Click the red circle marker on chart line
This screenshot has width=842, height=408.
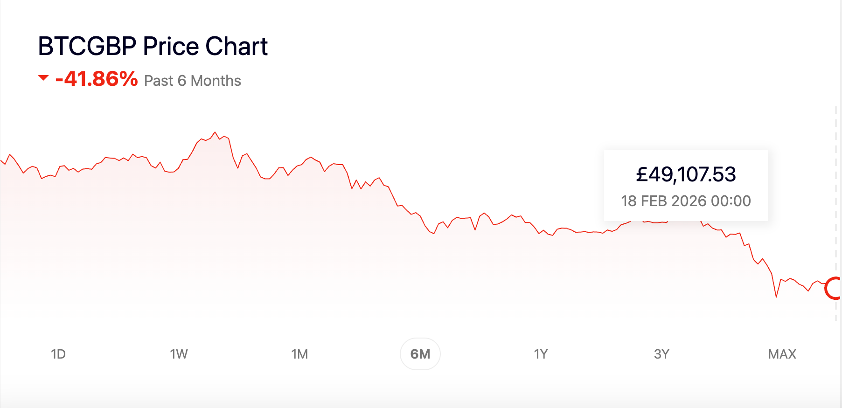834,288
